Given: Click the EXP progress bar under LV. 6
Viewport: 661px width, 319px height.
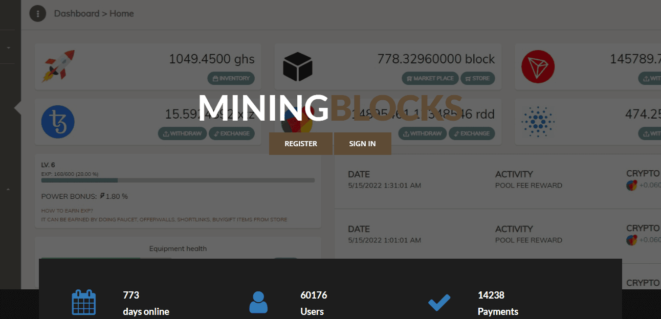Looking at the screenshot, I should 178,180.
